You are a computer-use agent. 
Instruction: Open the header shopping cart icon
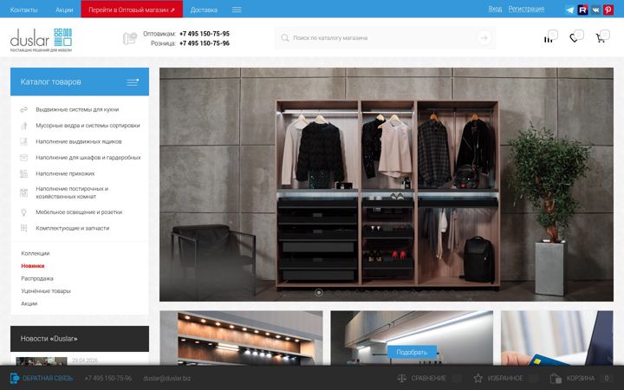click(x=600, y=38)
